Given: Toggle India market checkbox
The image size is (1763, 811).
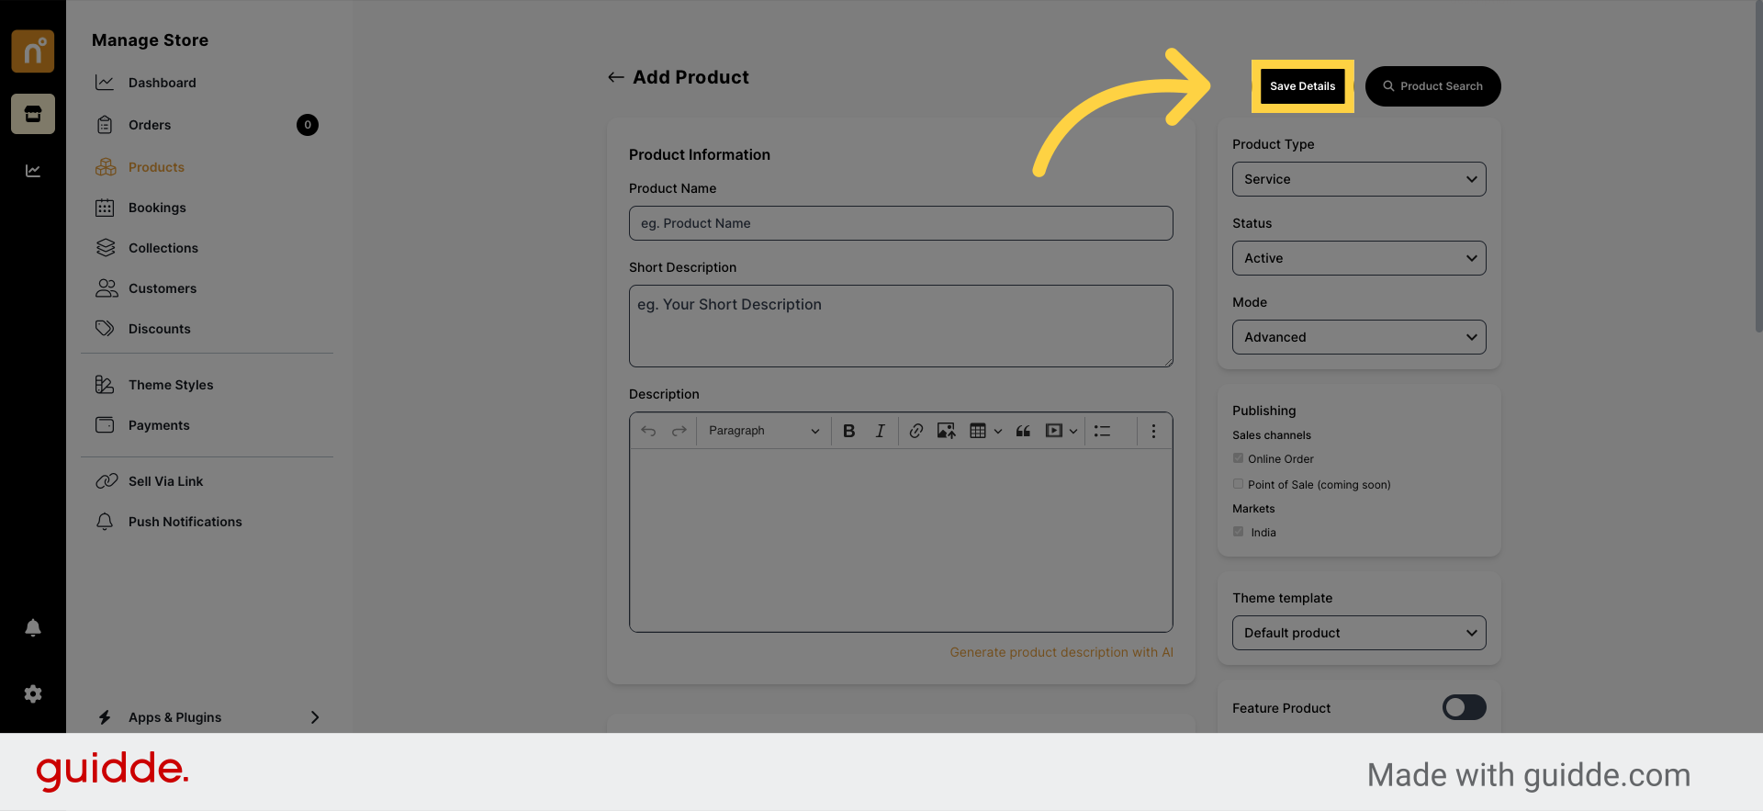Looking at the screenshot, I should pyautogui.click(x=1238, y=532).
